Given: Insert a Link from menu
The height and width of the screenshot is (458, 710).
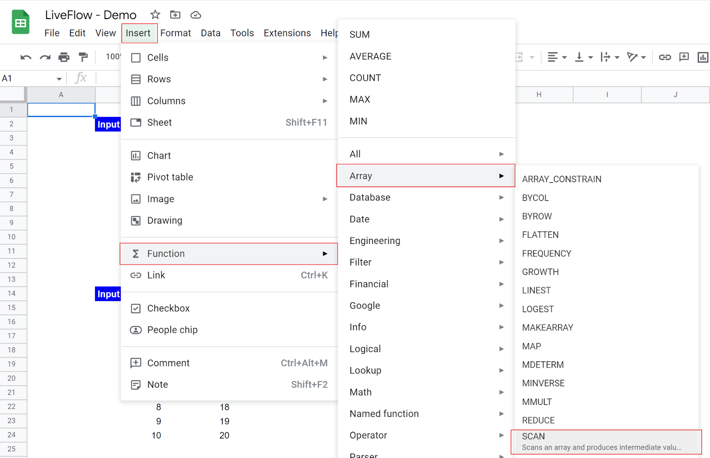Looking at the screenshot, I should click(229, 275).
